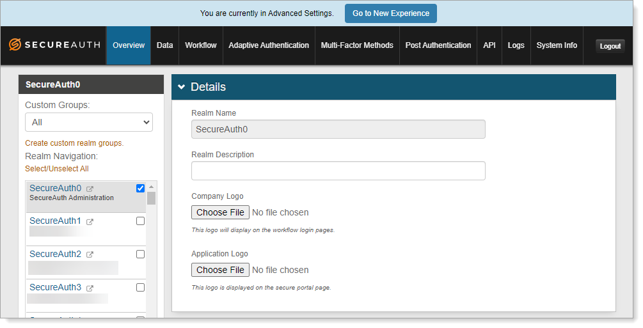The width and height of the screenshot is (643, 328).
Task: Collapse the Details section chevron
Action: pos(182,88)
